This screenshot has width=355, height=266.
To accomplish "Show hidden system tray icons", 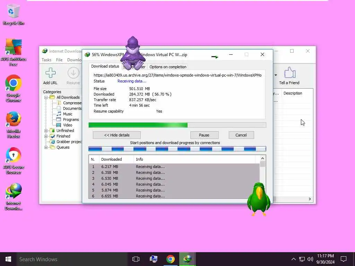I will point(293,259).
